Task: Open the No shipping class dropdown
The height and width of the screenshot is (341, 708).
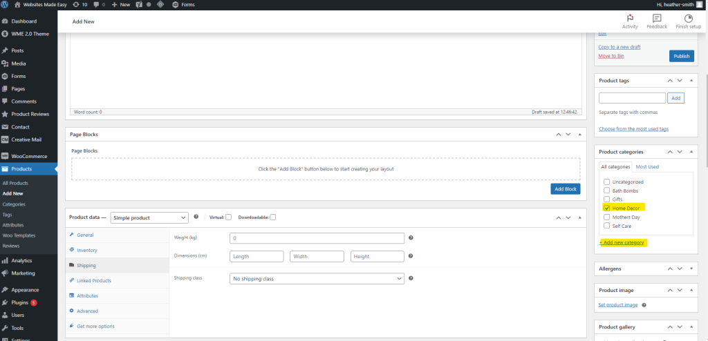Action: (317, 279)
